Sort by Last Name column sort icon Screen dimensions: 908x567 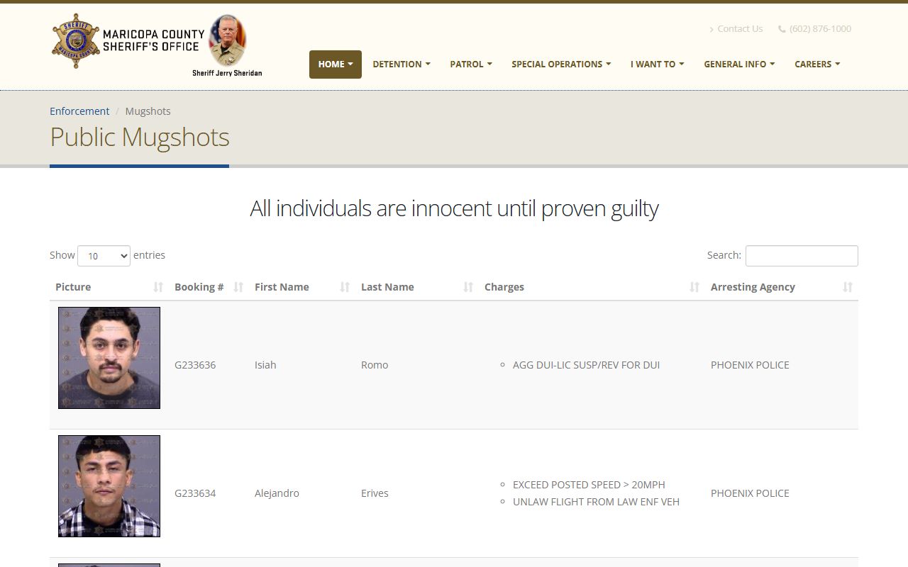468,287
